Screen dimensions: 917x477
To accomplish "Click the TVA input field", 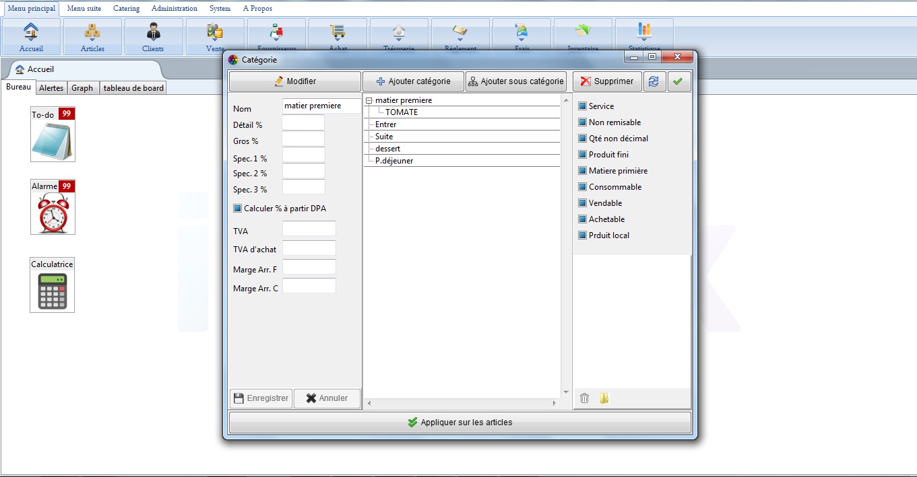I will pos(309,229).
